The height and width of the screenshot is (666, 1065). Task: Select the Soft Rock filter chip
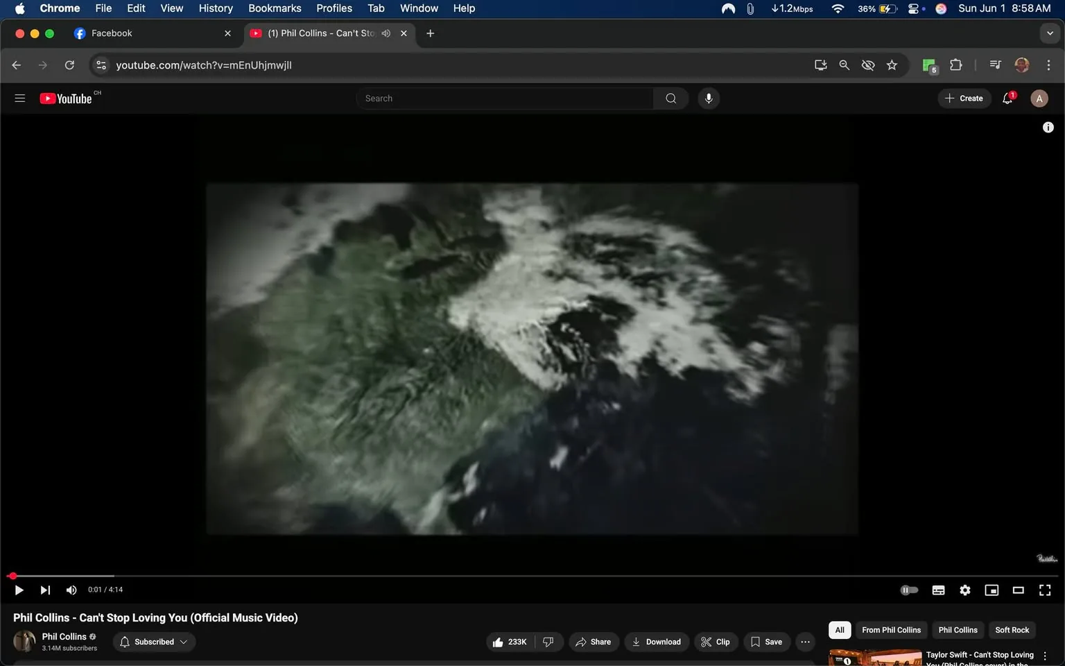point(1012,629)
